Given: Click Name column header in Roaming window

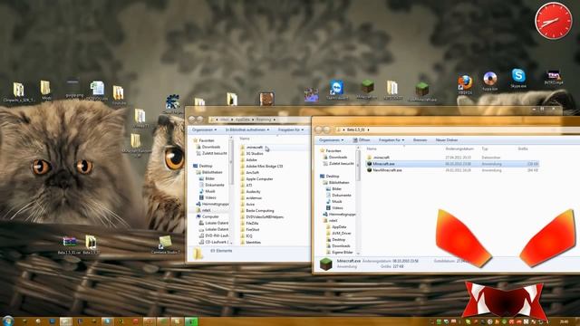Looking at the screenshot, I should click(245, 139).
